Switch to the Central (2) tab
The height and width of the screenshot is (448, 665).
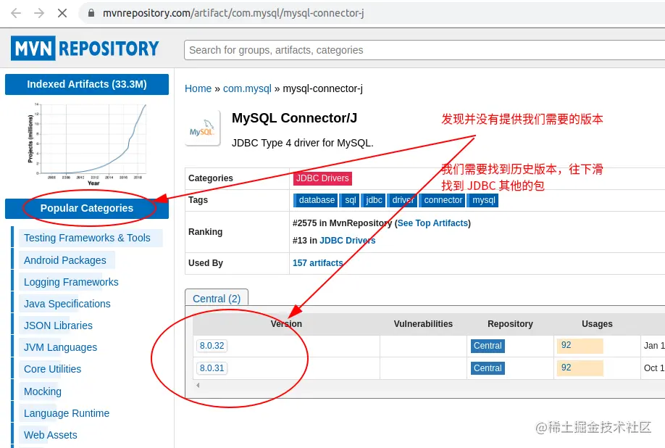coord(217,298)
